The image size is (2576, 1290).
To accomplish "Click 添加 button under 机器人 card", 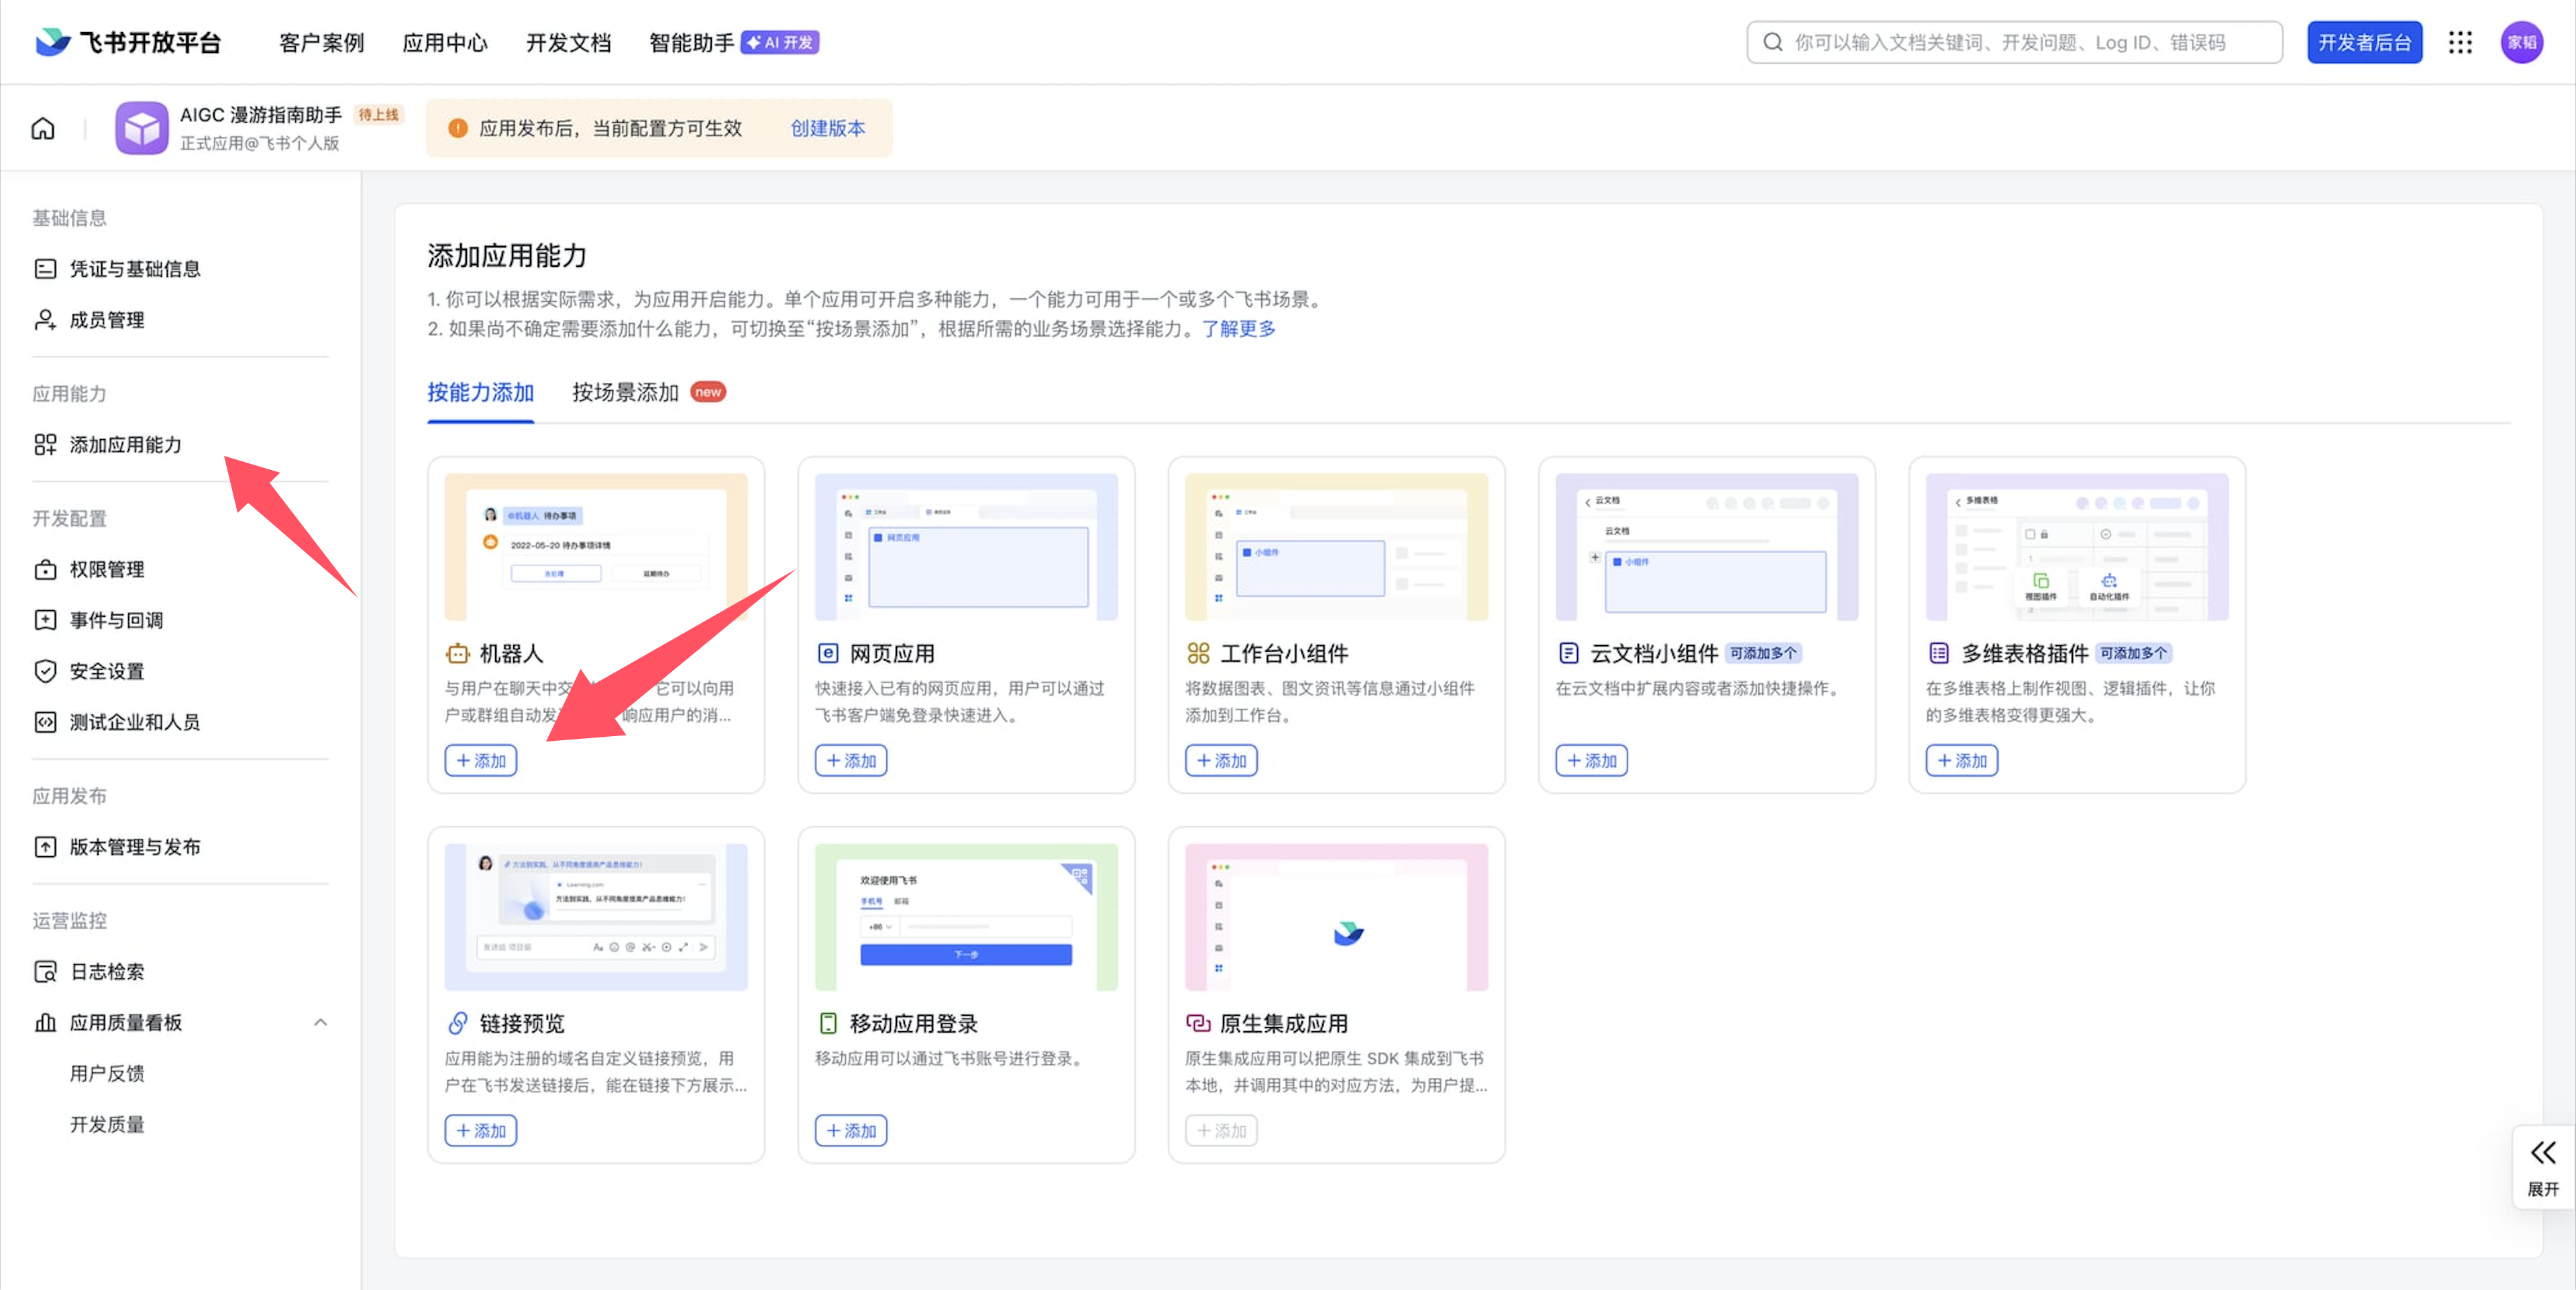I will [x=481, y=760].
